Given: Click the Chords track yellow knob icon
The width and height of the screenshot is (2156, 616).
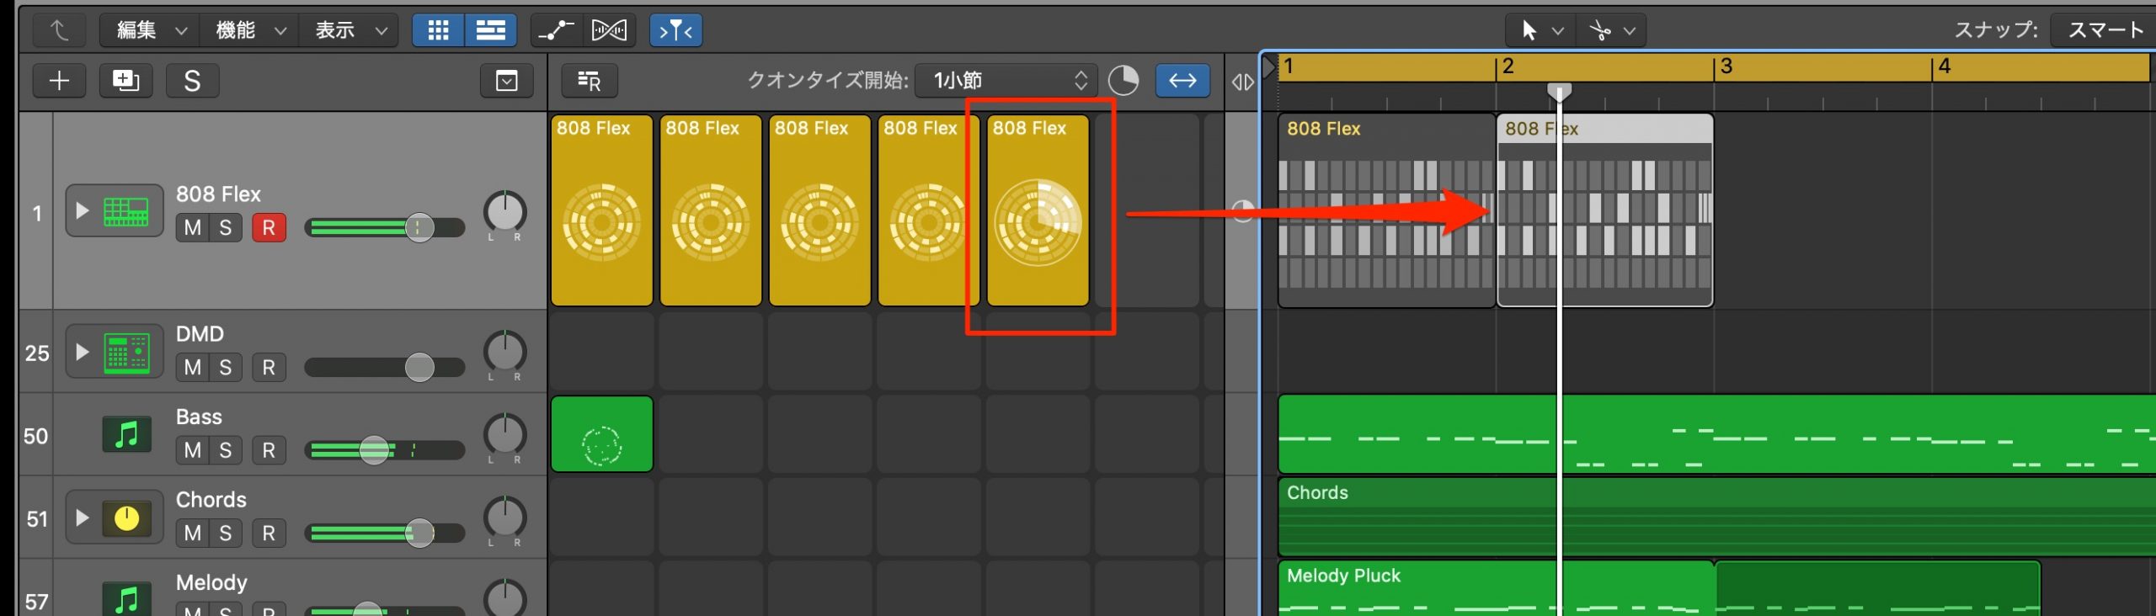Looking at the screenshot, I should (x=126, y=518).
